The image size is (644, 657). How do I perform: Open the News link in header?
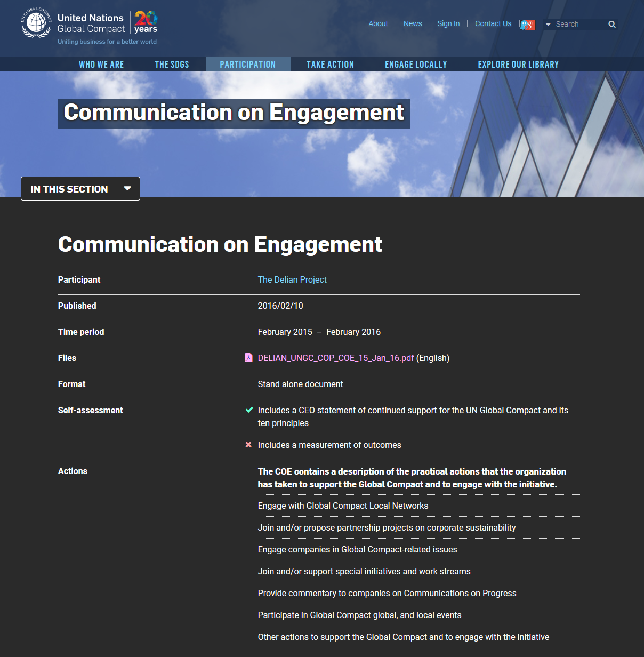tap(413, 23)
